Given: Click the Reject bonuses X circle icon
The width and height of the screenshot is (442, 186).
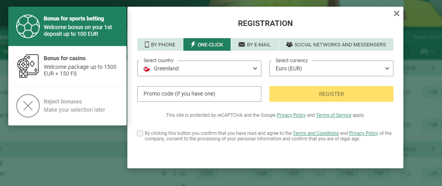Looking at the screenshot, I should click(x=28, y=106).
